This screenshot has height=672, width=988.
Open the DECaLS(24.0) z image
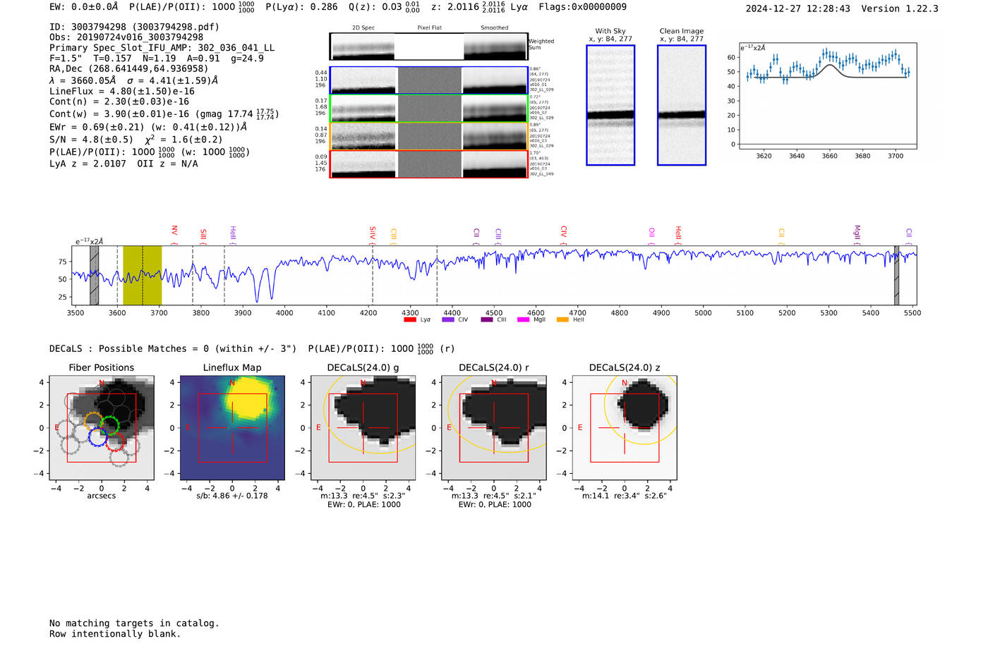[625, 428]
